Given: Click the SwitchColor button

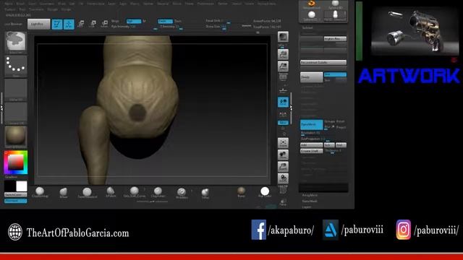Looking at the screenshot, I should pyautogui.click(x=16, y=195).
